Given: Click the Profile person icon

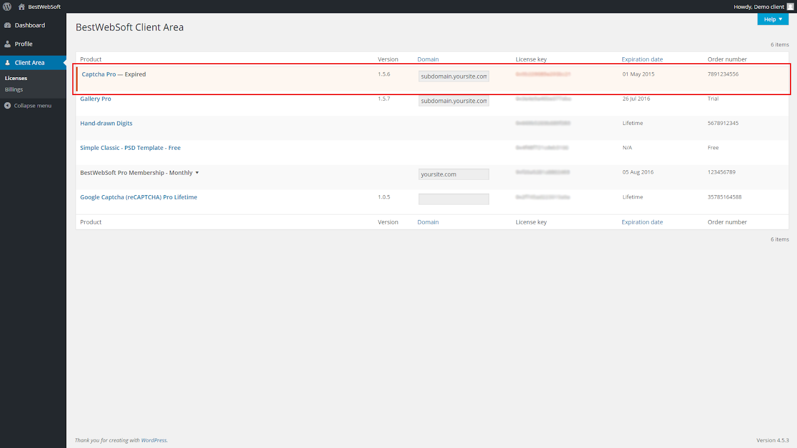Looking at the screenshot, I should coord(7,44).
